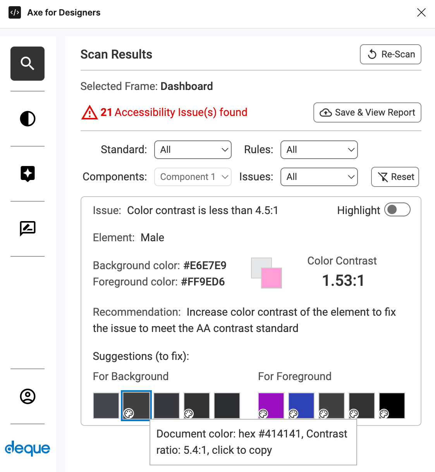The image size is (435, 472).
Task: Reset the filters with Reset button
Action: 395,177
